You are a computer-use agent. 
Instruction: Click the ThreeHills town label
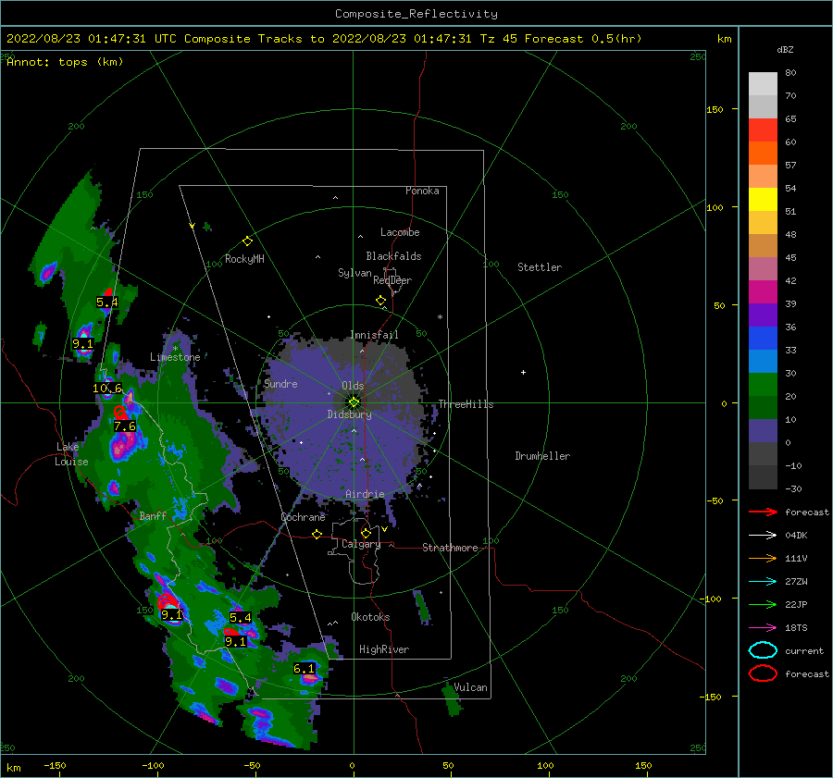click(466, 404)
